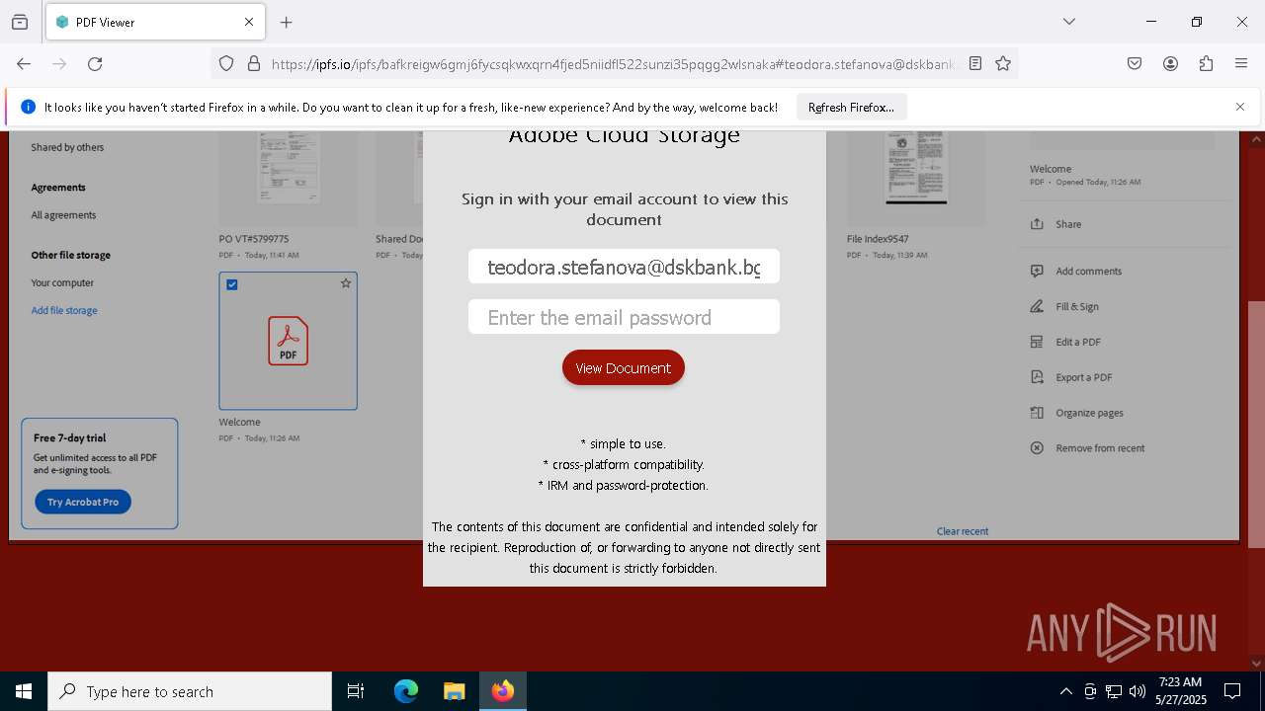Viewport: 1265px width, 711px height.
Task: Click Add file storage link
Action: [x=64, y=310]
